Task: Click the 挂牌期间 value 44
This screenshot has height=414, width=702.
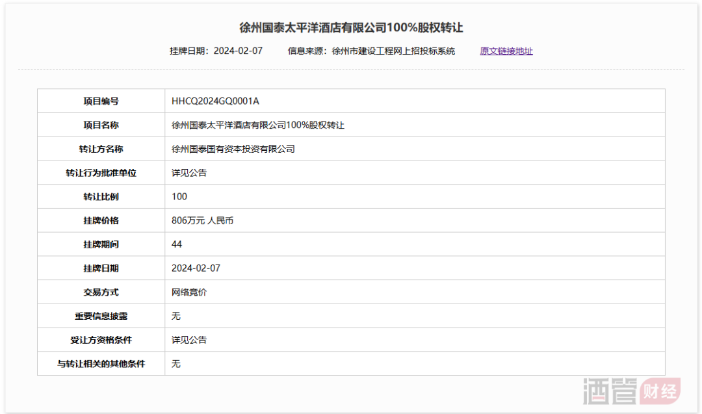Action: [177, 244]
